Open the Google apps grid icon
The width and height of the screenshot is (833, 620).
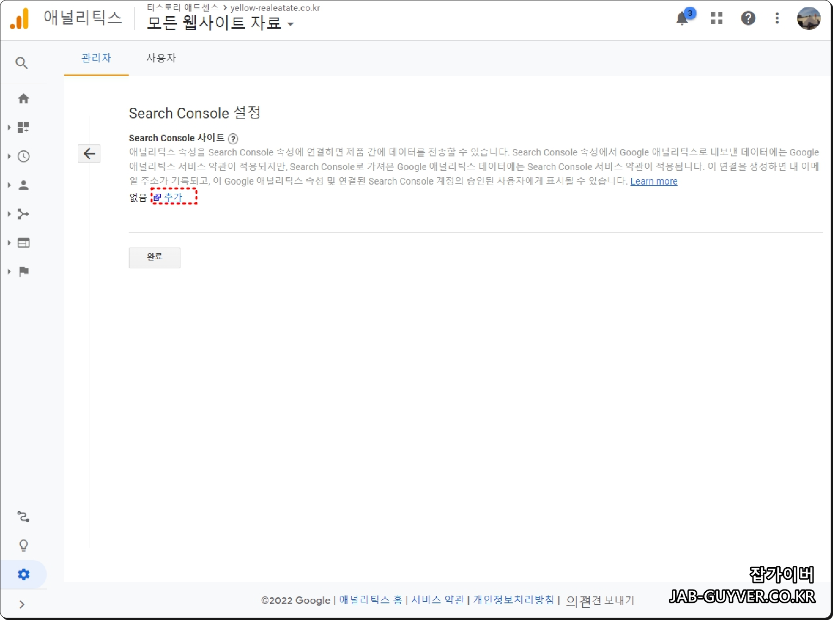click(x=716, y=18)
